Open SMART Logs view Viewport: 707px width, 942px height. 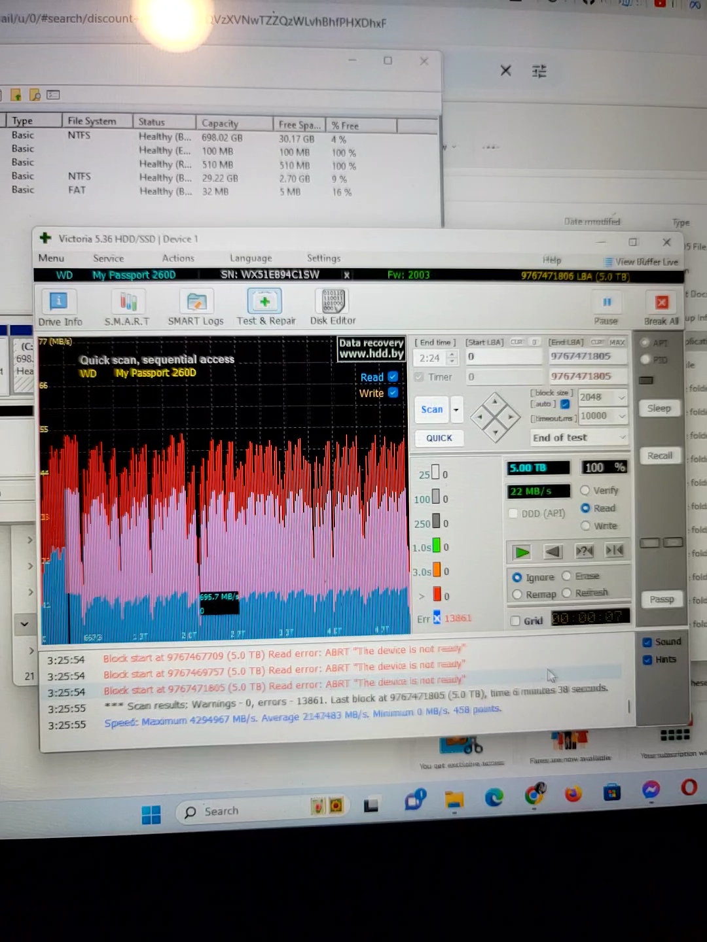(196, 307)
